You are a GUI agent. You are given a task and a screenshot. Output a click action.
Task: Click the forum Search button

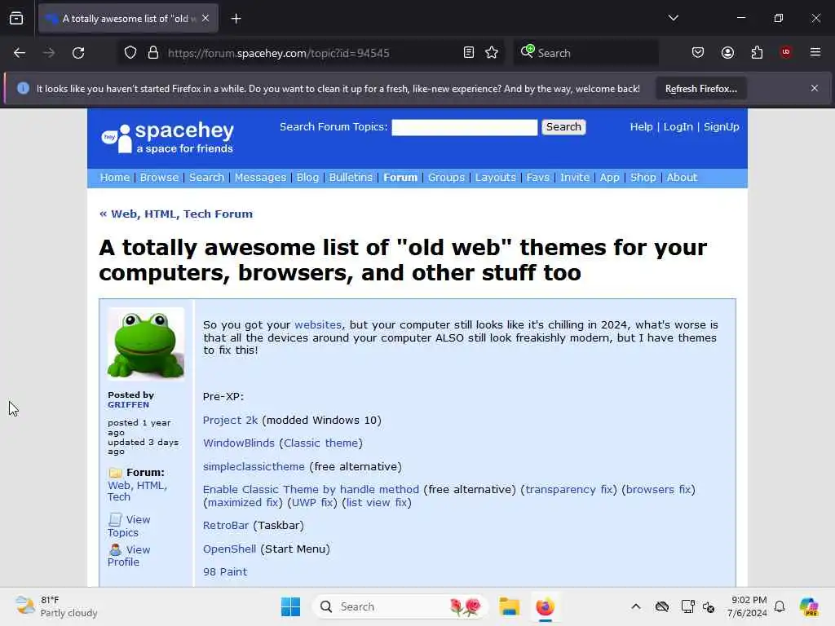pyautogui.click(x=563, y=126)
